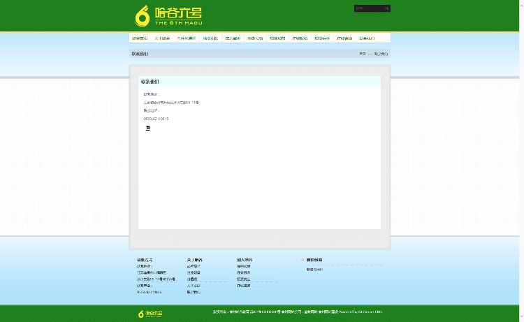The image size is (524, 322).
Task: Click the vertical page scrollbar
Action: tap(522, 161)
